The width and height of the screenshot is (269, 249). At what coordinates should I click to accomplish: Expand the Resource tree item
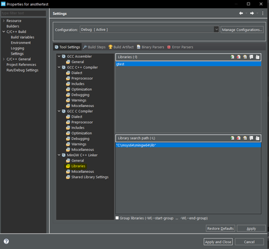[3, 21]
